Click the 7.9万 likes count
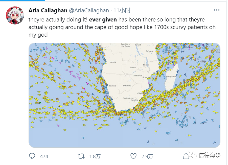This screenshot has height=165, width=228. [147, 156]
